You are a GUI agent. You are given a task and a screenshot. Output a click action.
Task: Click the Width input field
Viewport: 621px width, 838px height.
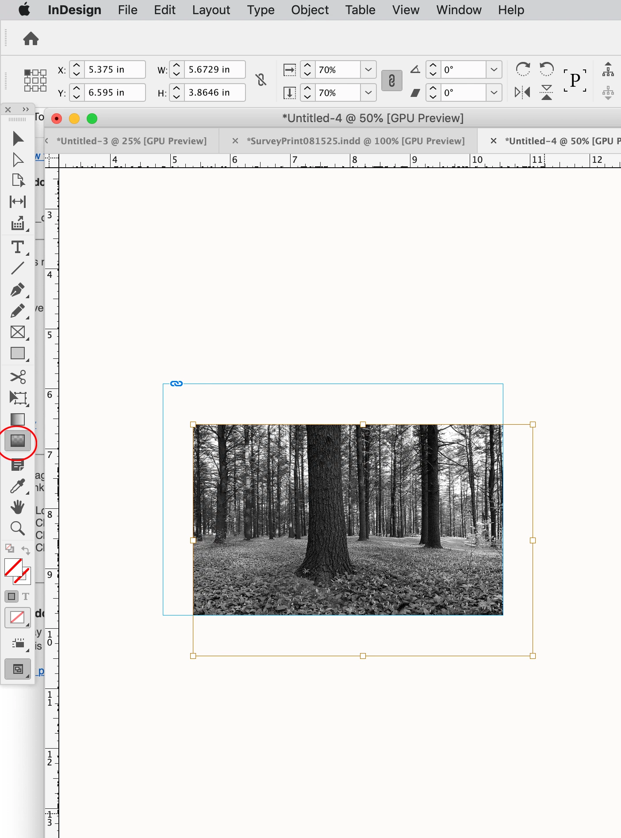pyautogui.click(x=215, y=69)
